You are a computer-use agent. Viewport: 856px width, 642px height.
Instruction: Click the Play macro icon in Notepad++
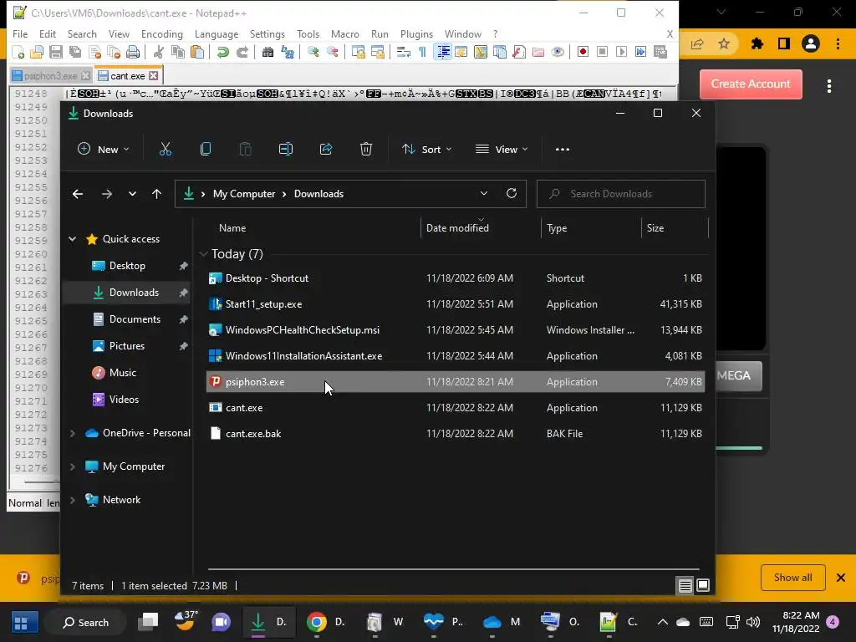621,52
